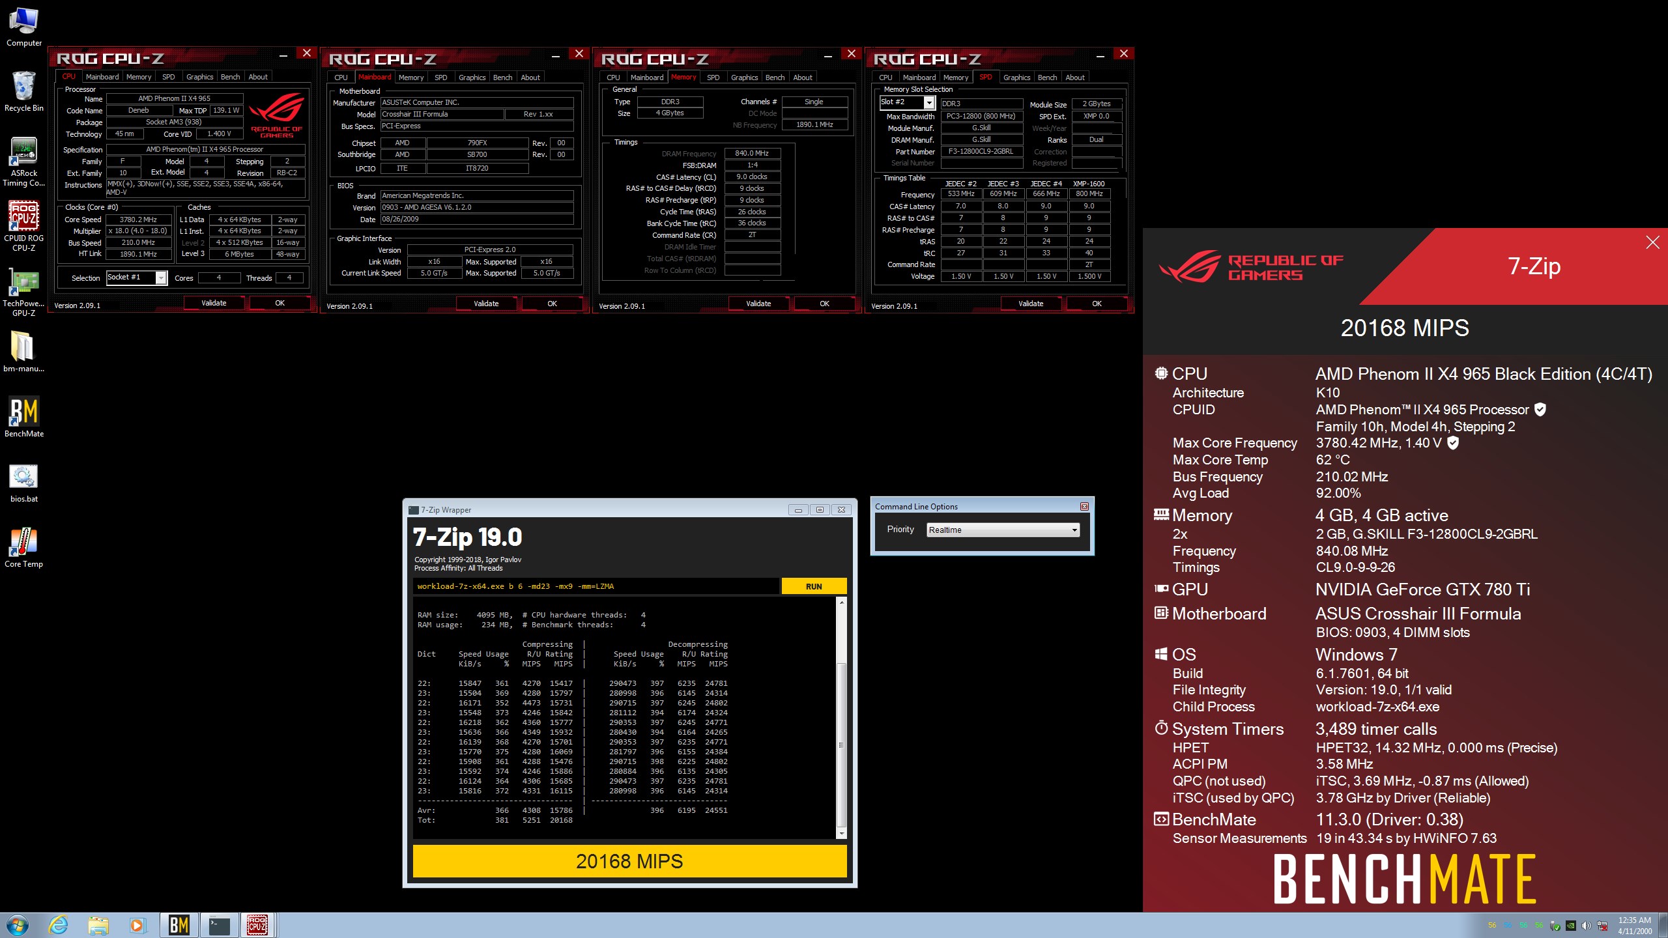Open SPD tab in Memory CPU-Z window
The height and width of the screenshot is (938, 1668).
[x=713, y=78]
